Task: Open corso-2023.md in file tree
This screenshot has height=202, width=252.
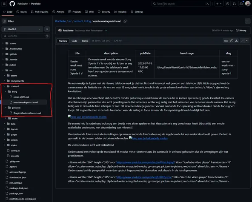Action: [21, 97]
